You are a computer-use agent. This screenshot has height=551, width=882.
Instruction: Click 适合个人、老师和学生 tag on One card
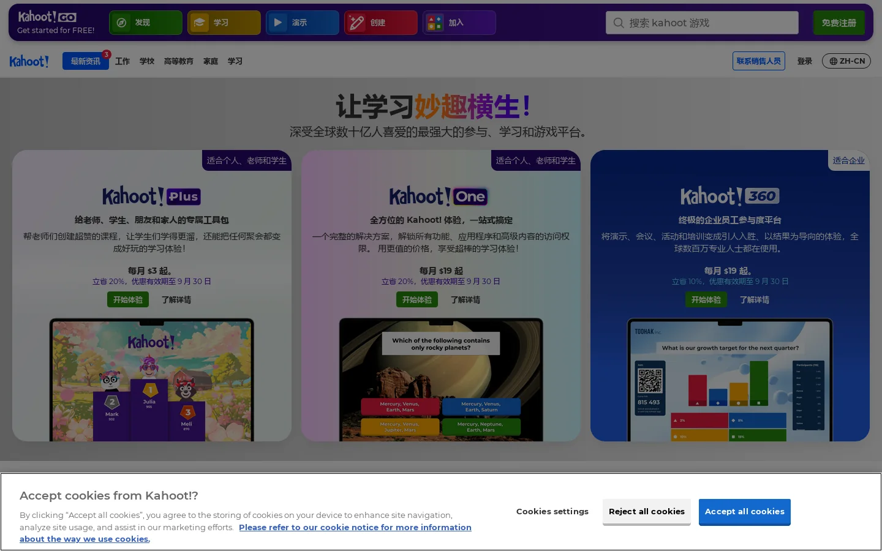click(536, 160)
